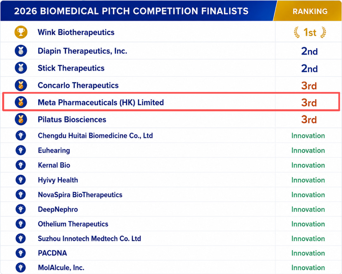Click the lightbulb icon beside DeepNephro

(x=21, y=209)
